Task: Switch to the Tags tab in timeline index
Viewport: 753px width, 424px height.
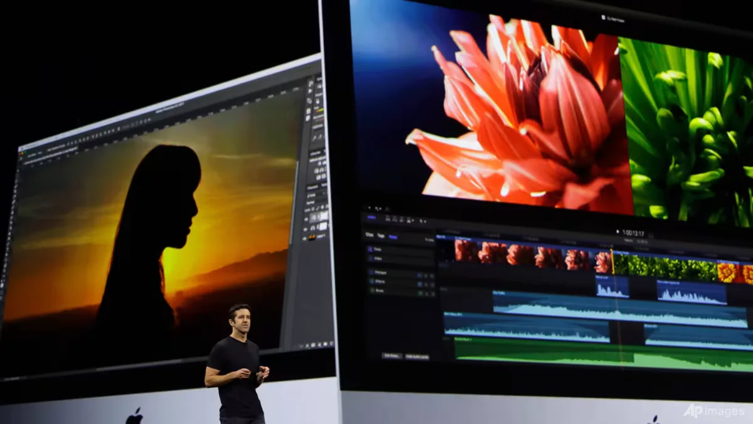Action: click(381, 236)
